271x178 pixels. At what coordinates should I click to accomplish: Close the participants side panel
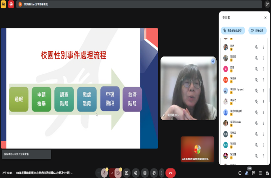(x=265, y=18)
